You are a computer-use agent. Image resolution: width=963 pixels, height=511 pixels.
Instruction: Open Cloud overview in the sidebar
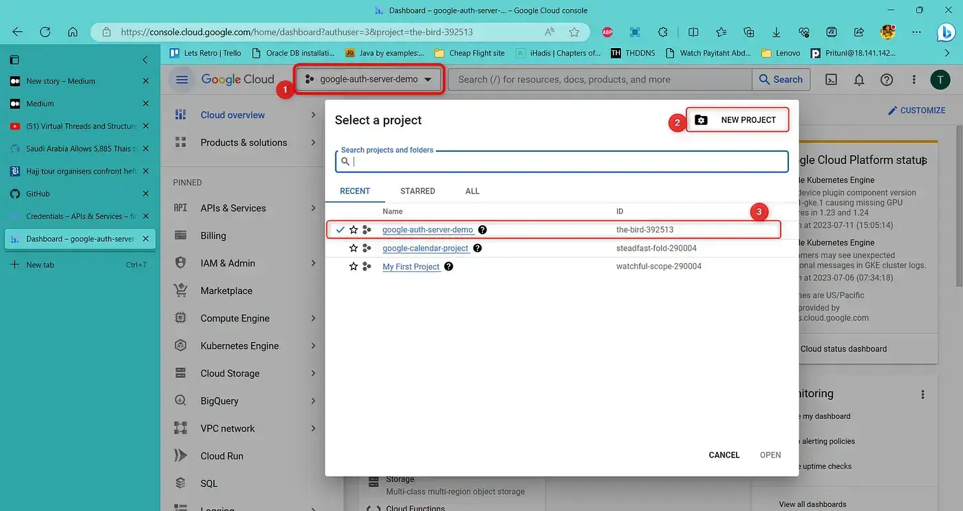(232, 115)
